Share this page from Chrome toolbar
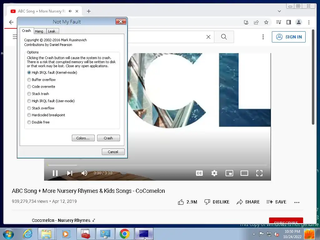 coord(256,22)
